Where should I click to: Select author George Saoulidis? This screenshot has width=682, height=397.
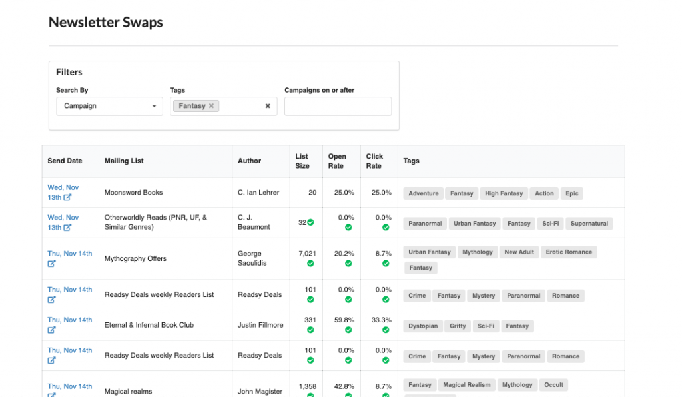tap(252, 258)
